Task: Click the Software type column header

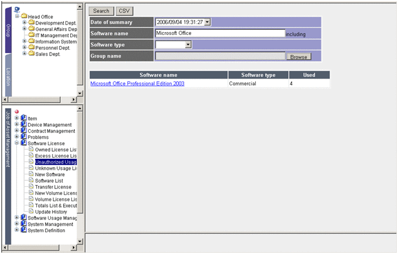Action: [x=258, y=75]
